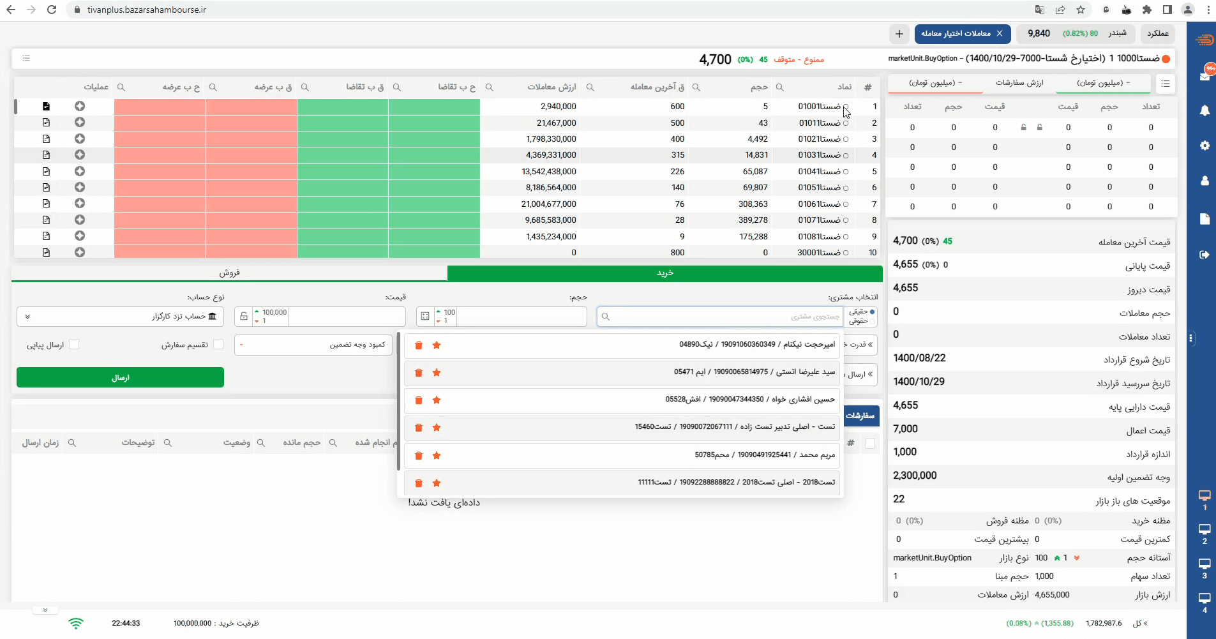Switch to the فروش tab
Viewport: 1216px width, 639px height.
(229, 273)
